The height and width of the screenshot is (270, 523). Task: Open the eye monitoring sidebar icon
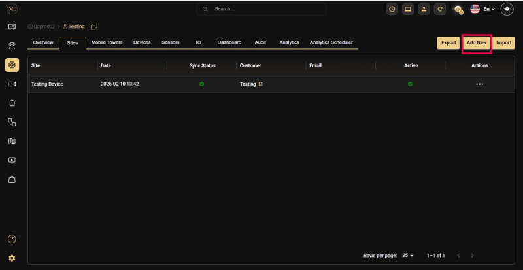(12, 46)
